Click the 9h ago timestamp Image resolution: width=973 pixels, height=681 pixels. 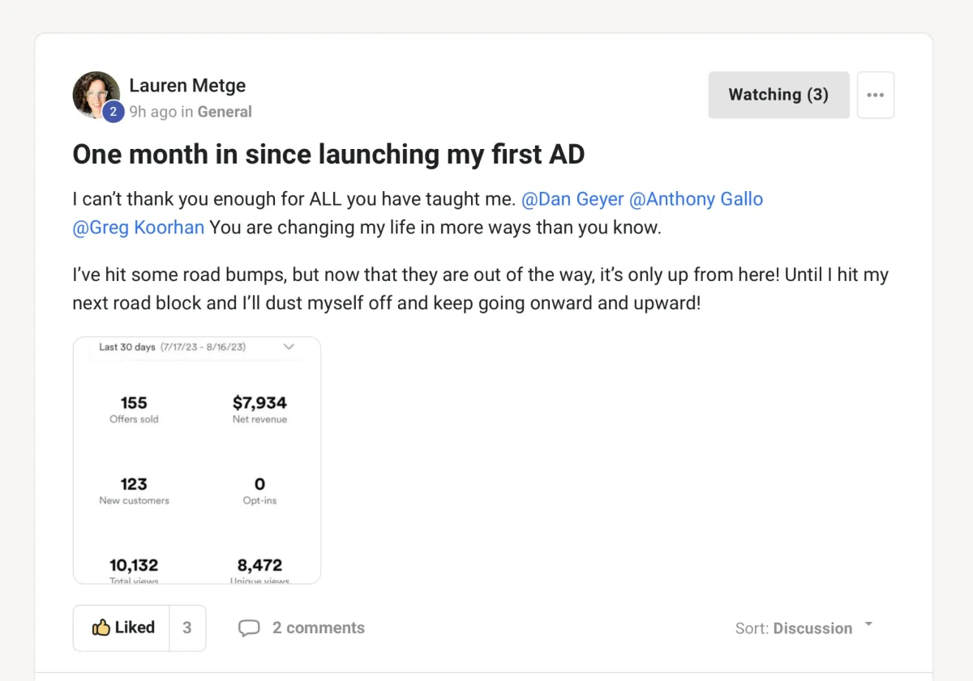(152, 112)
